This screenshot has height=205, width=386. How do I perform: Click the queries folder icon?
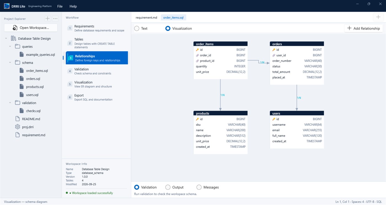click(18, 46)
